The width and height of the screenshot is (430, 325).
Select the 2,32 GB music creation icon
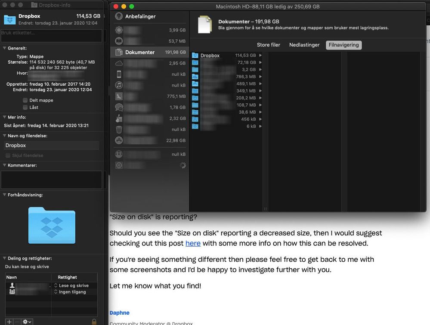tap(119, 118)
